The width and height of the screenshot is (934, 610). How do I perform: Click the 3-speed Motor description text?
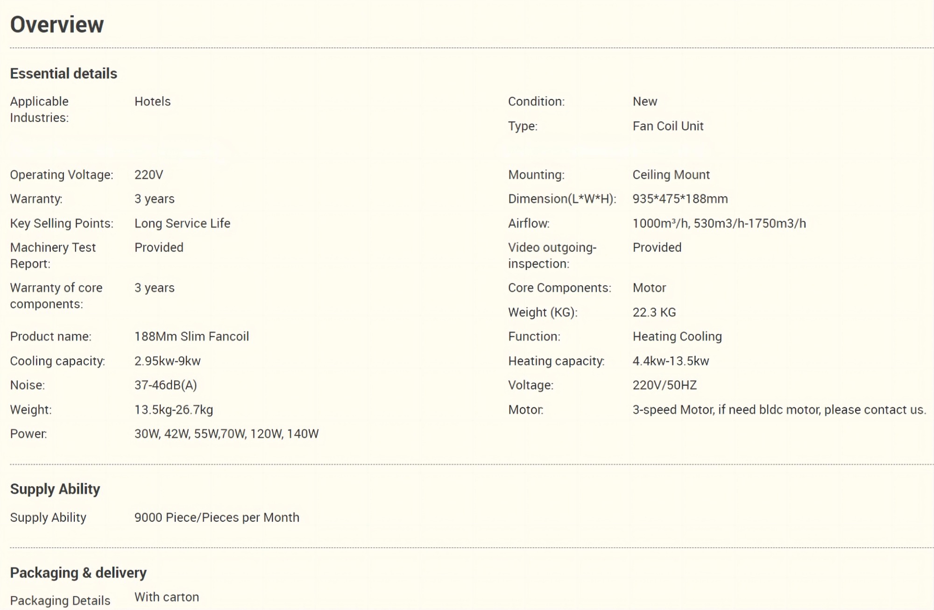click(779, 410)
